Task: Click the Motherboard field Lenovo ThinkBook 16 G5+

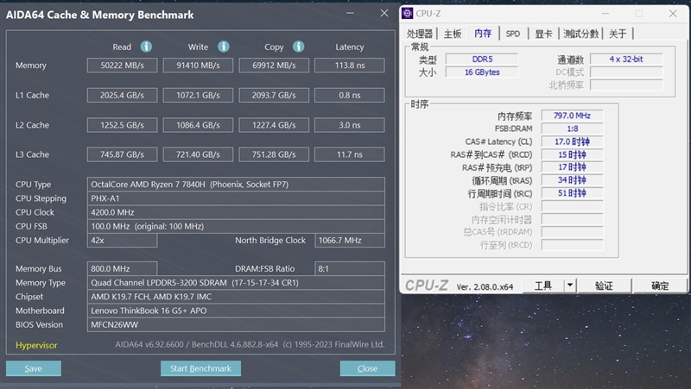Action: pyautogui.click(x=236, y=311)
